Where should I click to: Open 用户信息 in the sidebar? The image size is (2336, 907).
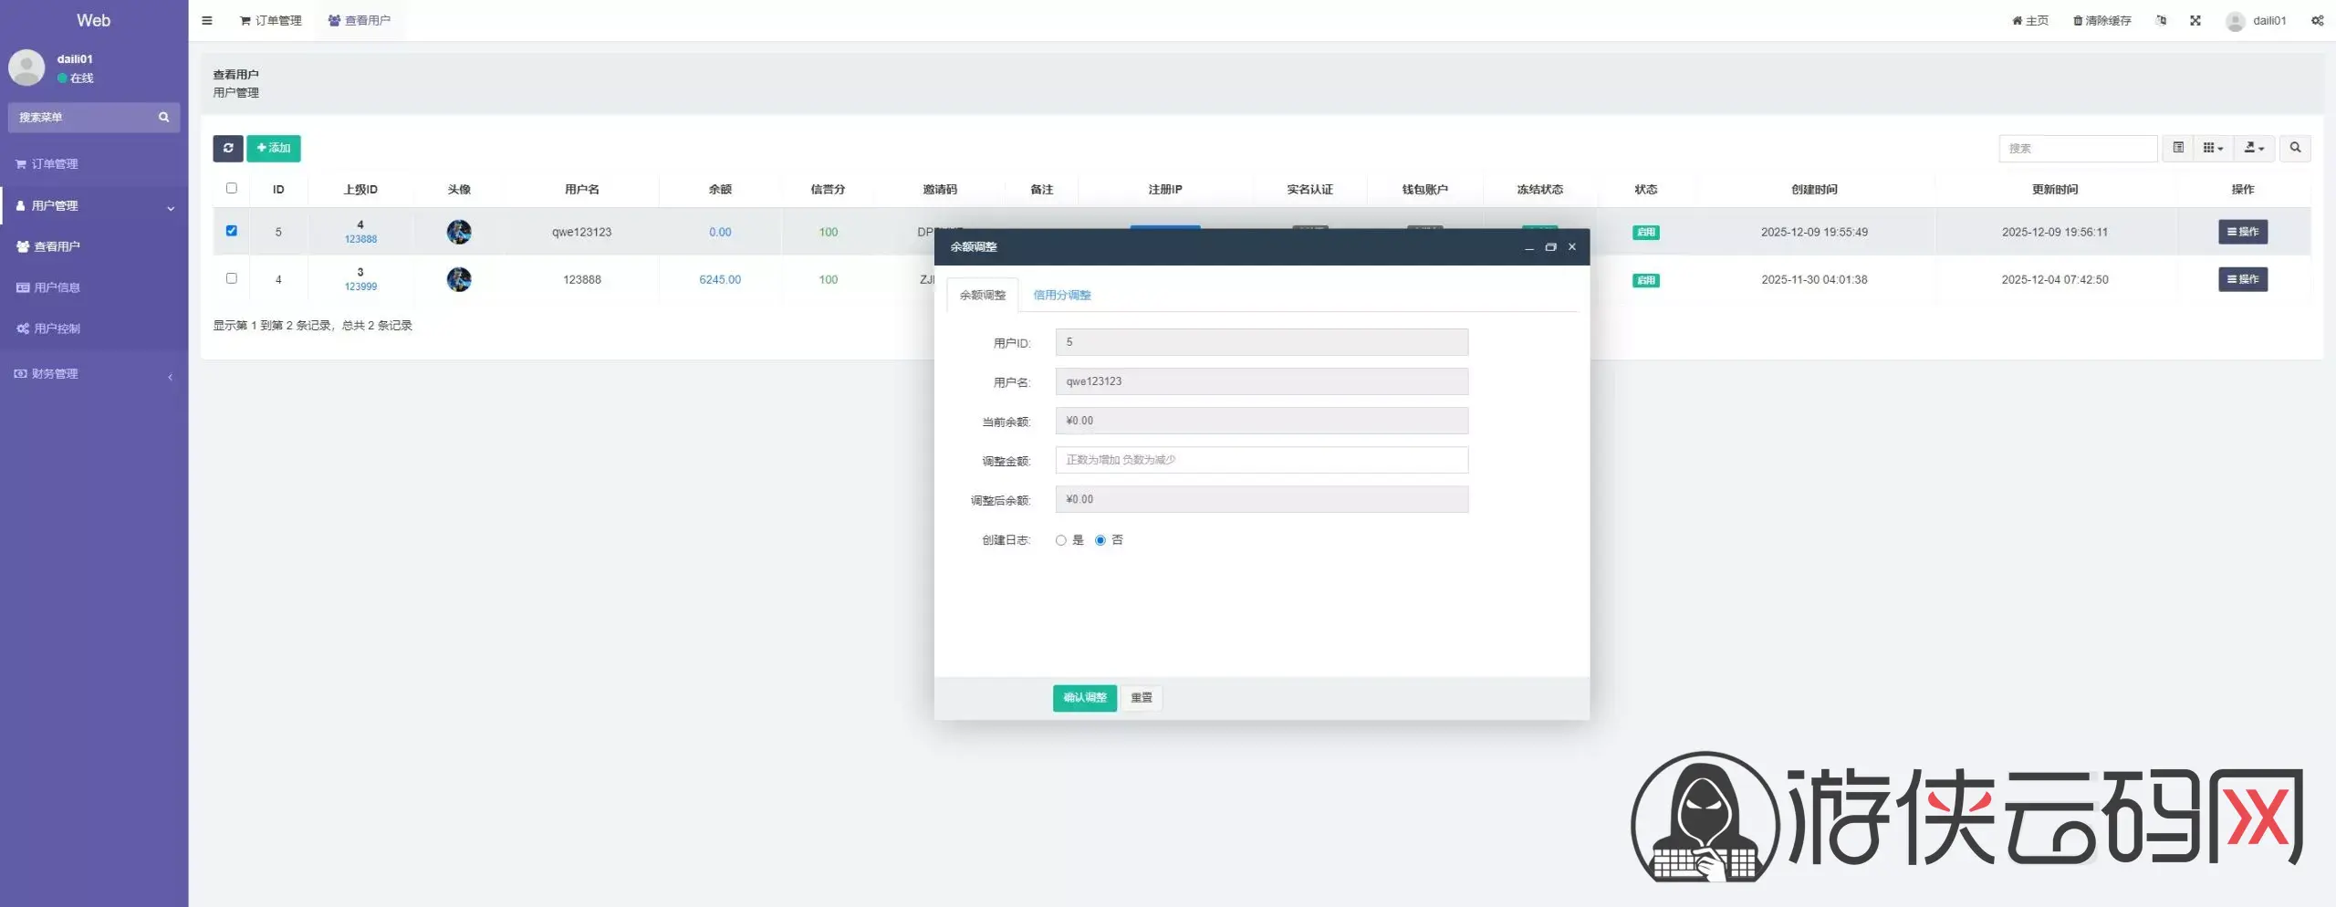coord(57,287)
